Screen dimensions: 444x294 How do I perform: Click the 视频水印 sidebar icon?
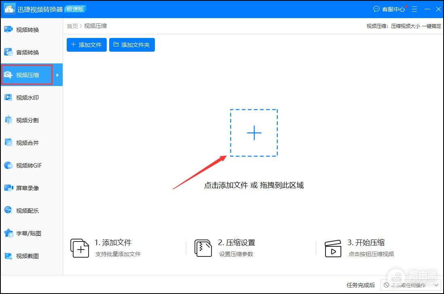[x=8, y=97]
